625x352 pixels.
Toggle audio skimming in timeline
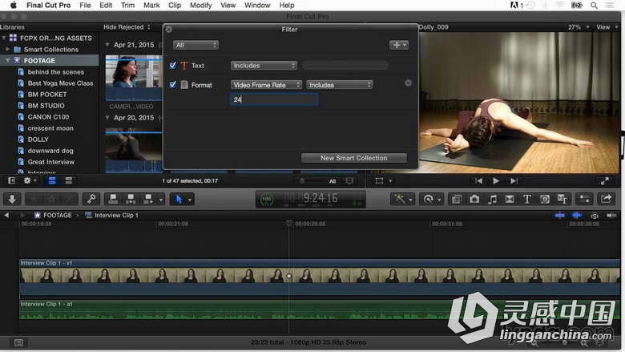tap(577, 215)
